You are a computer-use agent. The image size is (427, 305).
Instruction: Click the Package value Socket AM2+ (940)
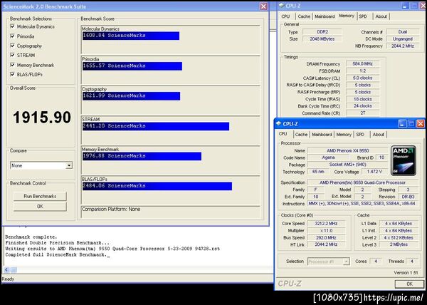tap(347, 165)
